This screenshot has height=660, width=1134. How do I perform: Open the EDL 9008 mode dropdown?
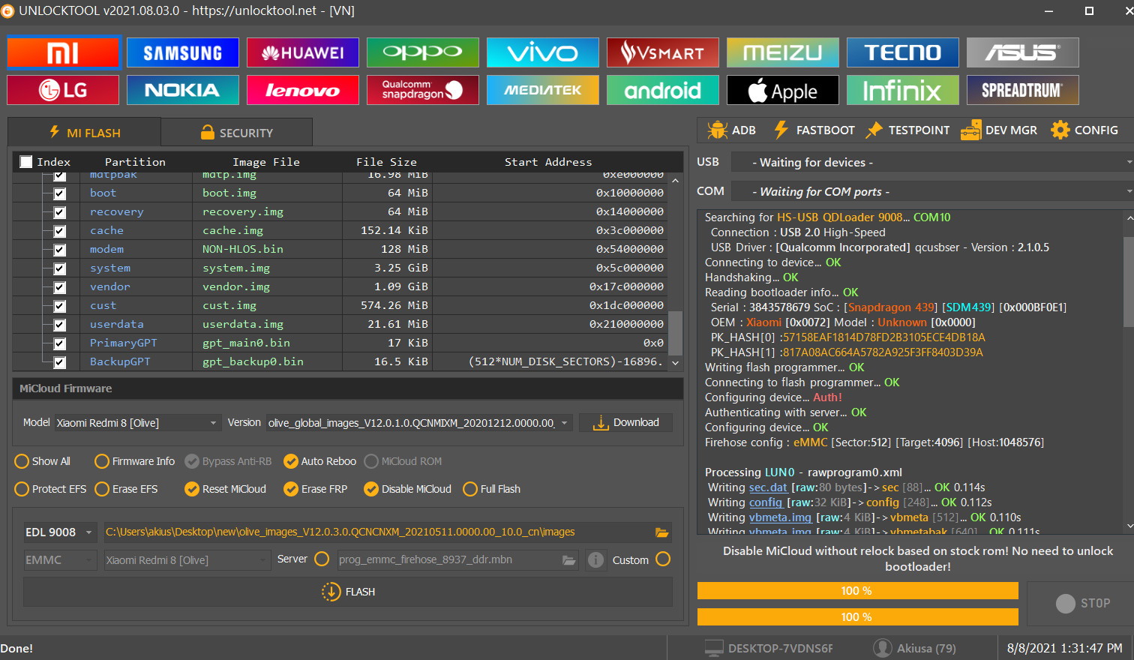click(60, 532)
